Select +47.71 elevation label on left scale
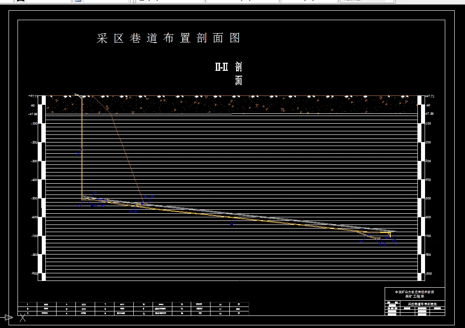Screen dimensions: 465x328 33,96
